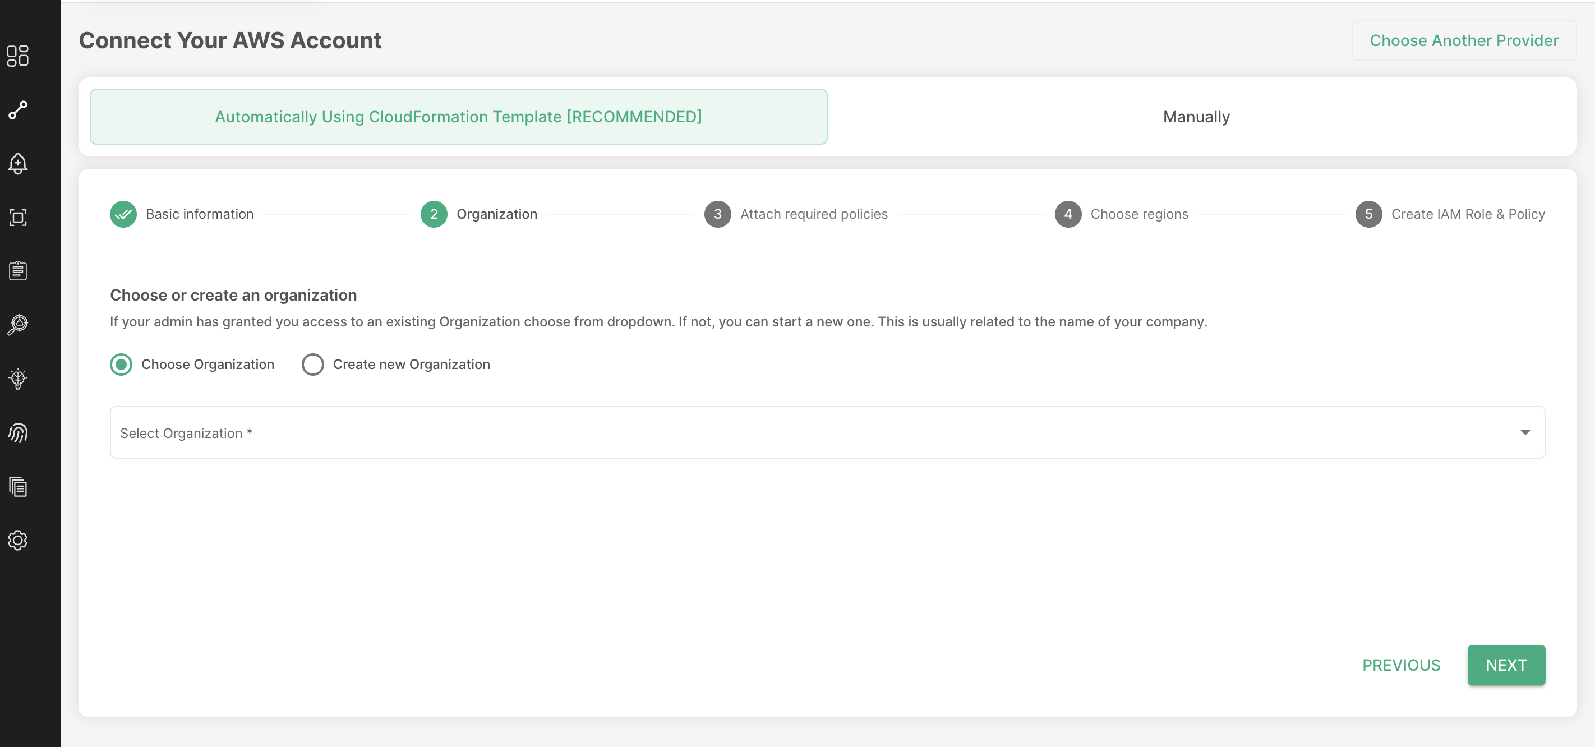
Task: Open the fingerprint identity sidebar icon
Action: 18,432
